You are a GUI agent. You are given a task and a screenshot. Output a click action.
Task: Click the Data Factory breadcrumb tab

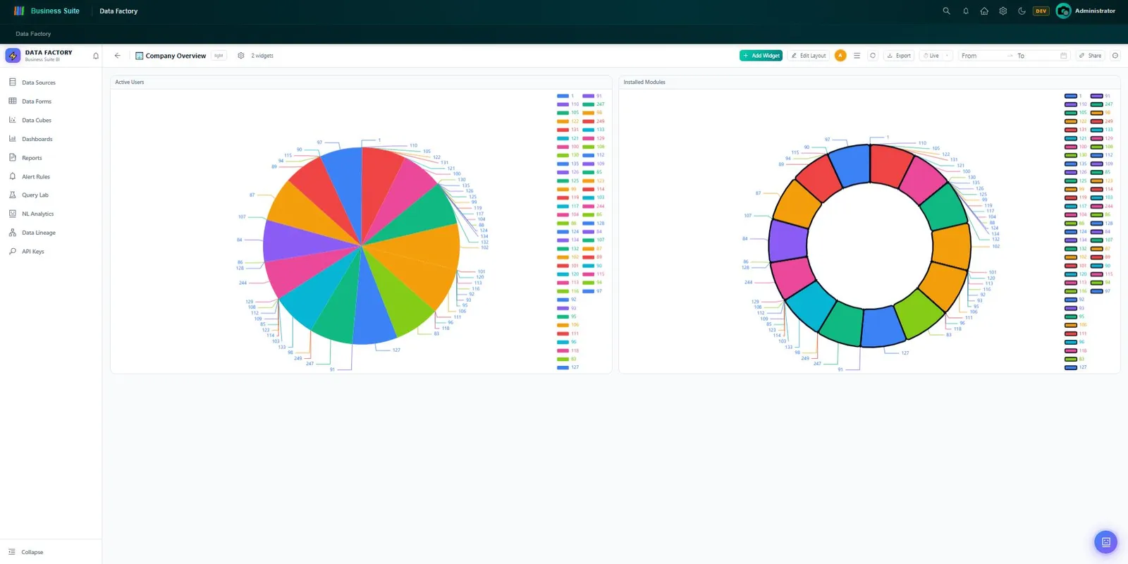click(33, 34)
